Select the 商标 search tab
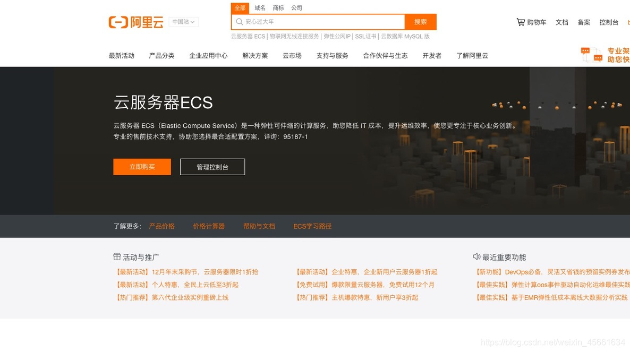This screenshot has width=630, height=352. [278, 8]
